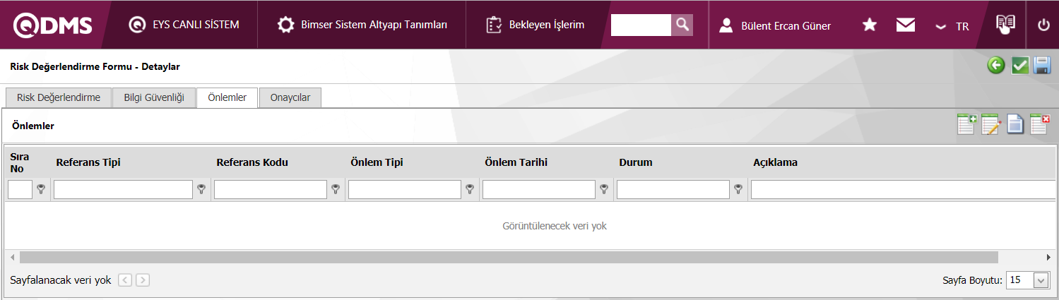Viewport: 1059px width, 300px height.
Task: Open messages via the envelope icon
Action: 905,25
